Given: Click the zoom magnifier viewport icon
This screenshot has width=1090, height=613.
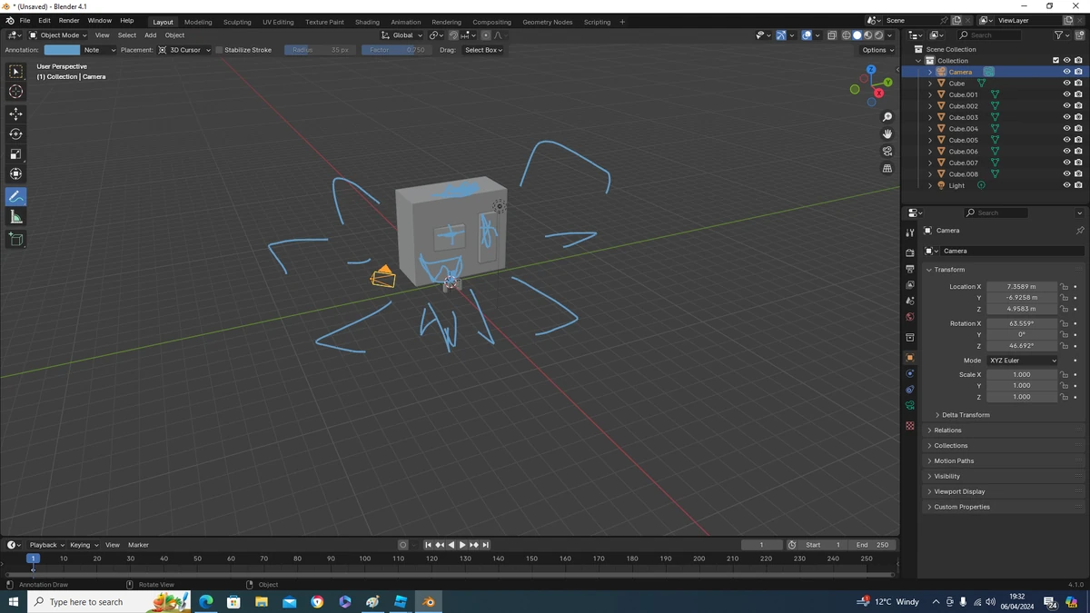Looking at the screenshot, I should [x=887, y=117].
